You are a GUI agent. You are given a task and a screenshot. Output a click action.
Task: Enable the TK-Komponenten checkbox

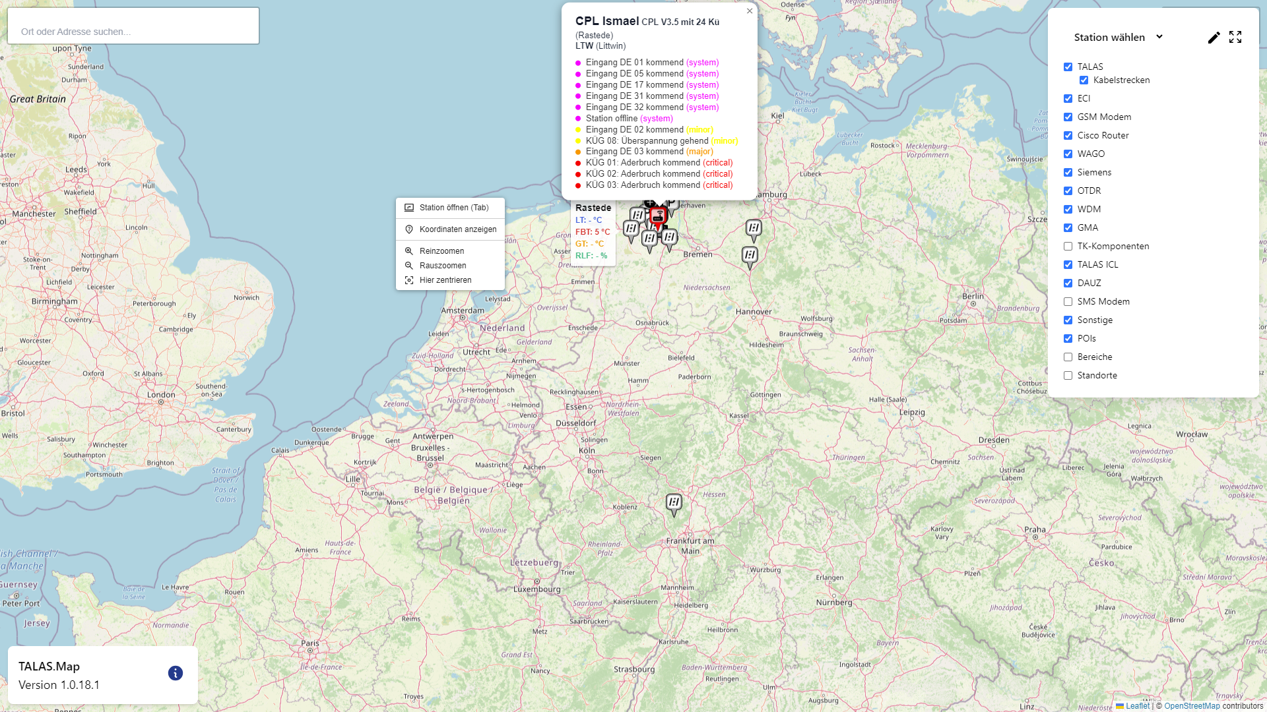coord(1068,247)
